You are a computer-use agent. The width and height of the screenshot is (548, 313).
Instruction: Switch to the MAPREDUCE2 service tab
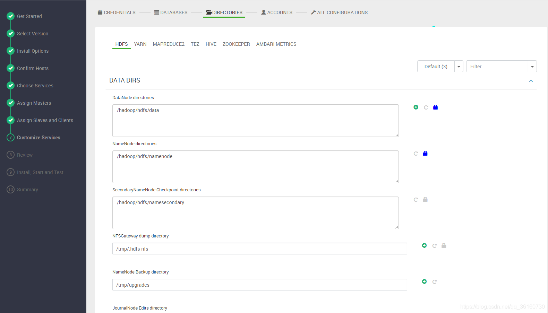[169, 44]
